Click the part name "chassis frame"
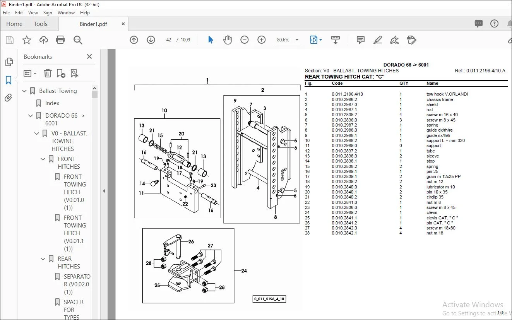 click(440, 99)
